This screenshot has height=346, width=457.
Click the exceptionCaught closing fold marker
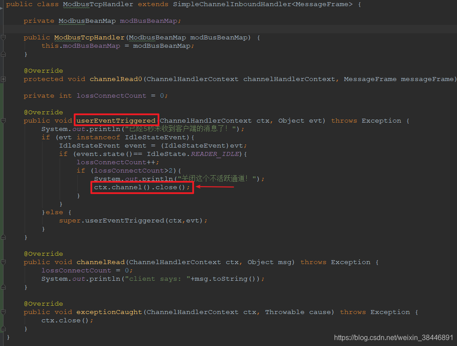tap(3, 329)
